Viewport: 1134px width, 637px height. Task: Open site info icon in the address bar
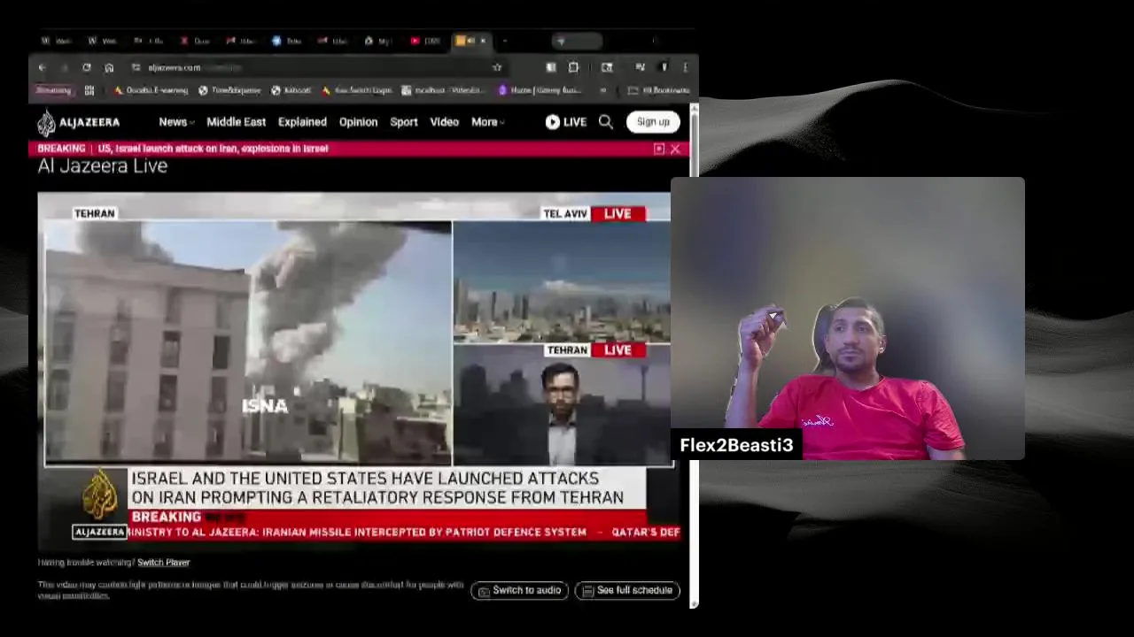(x=136, y=67)
